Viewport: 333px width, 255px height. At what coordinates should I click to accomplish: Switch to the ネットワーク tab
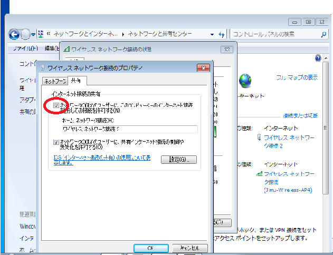(x=55, y=81)
